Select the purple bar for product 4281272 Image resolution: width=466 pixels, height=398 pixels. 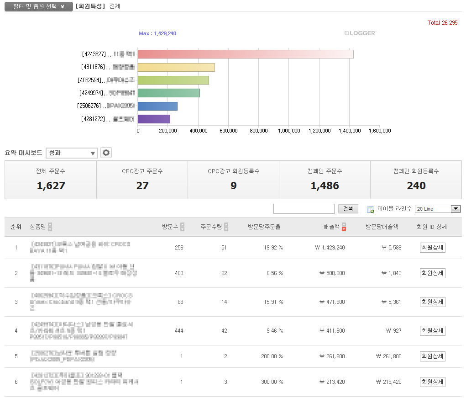point(154,119)
